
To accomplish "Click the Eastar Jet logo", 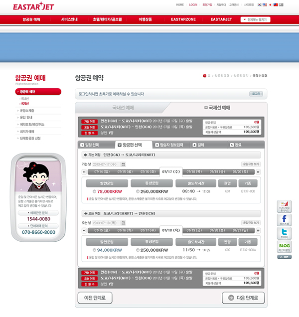I will (33, 6).
